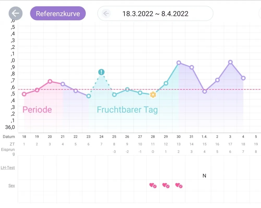This screenshot has height=208, width=261.
Task: Select the yellow ovulation flower marker
Action: click(x=153, y=95)
